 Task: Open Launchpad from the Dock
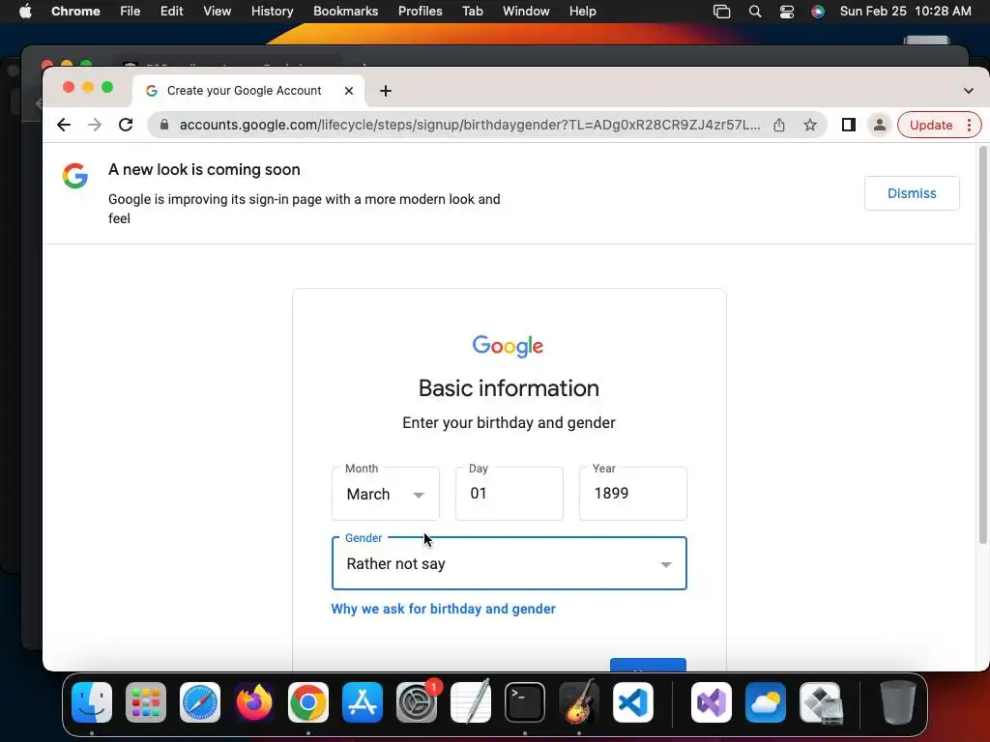146,702
